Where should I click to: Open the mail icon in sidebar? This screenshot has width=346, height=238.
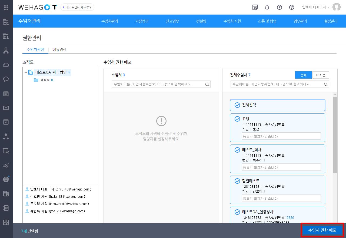(6, 108)
